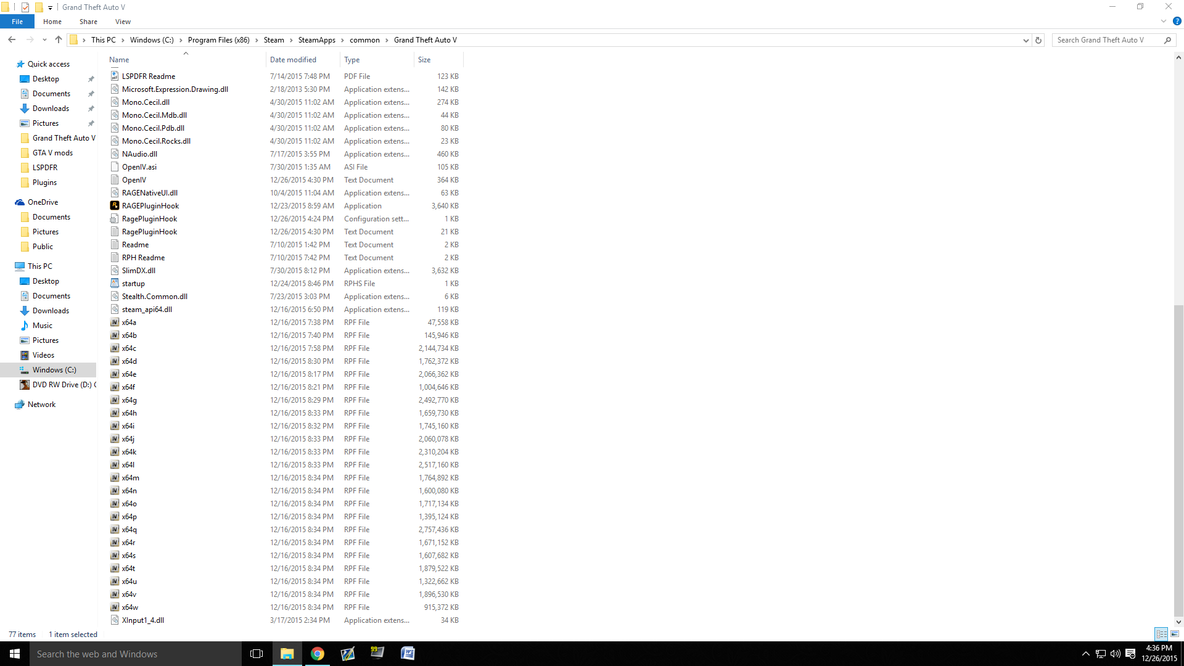Sort files by Date modified column
1184x666 pixels.
click(x=294, y=60)
